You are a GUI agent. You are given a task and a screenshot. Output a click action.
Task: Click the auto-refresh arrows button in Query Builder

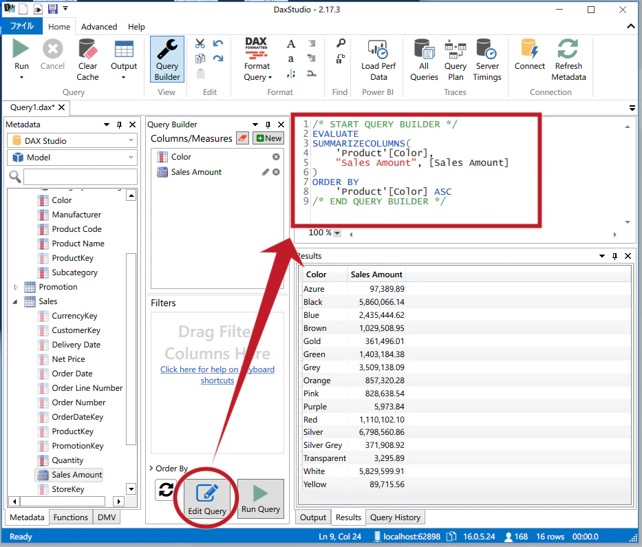[167, 490]
